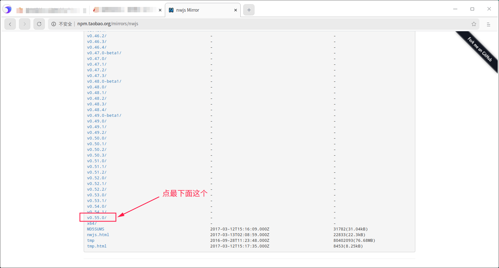
Task: Open the v0.47.2/ directory
Action: click(97, 70)
